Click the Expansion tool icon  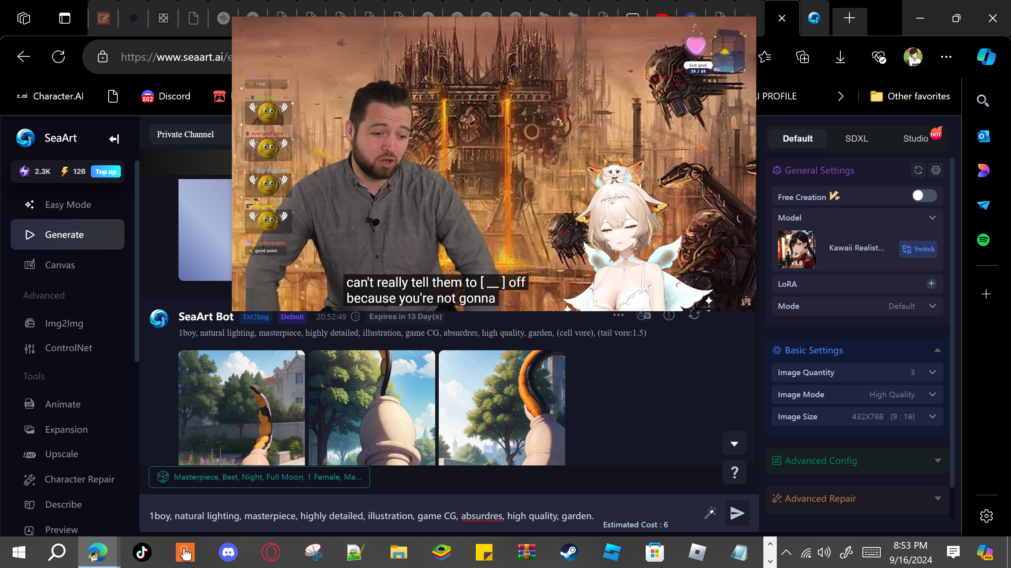(x=30, y=430)
